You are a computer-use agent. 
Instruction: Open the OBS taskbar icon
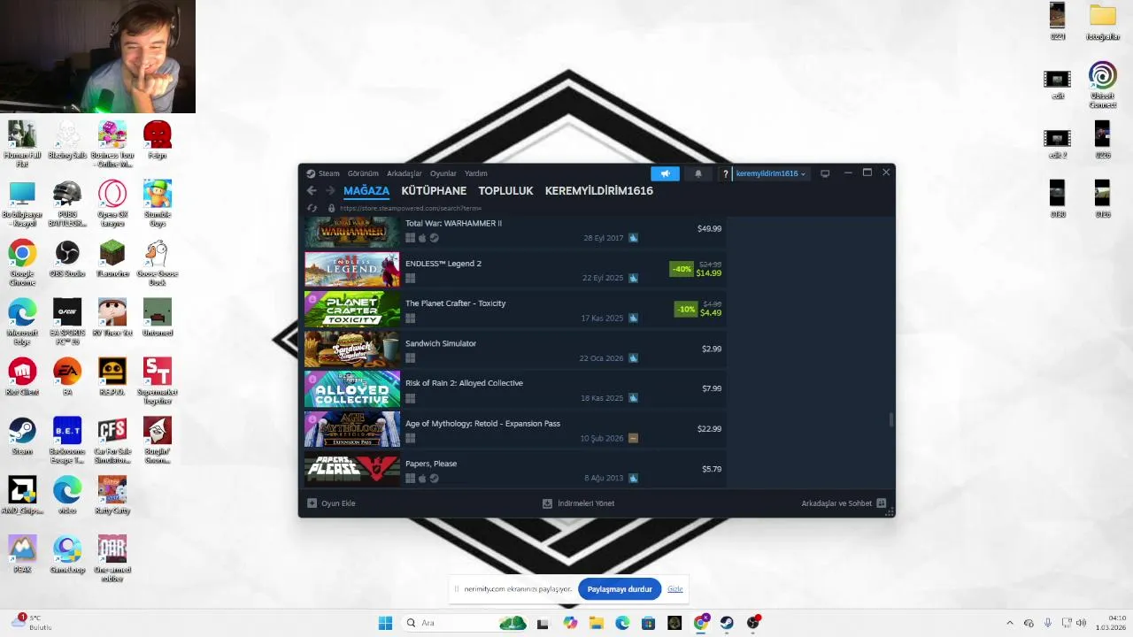(x=753, y=623)
